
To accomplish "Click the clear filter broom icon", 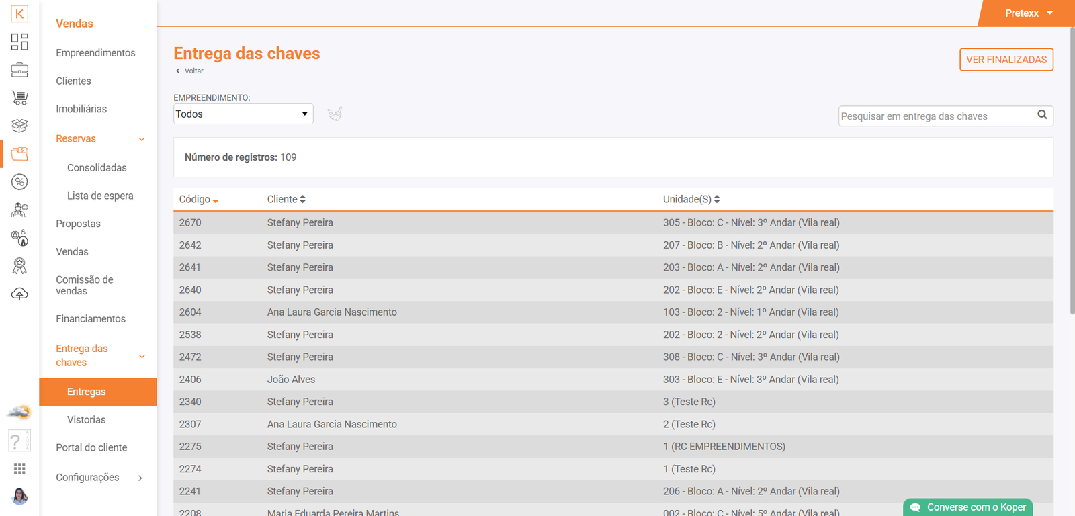I will point(335,114).
